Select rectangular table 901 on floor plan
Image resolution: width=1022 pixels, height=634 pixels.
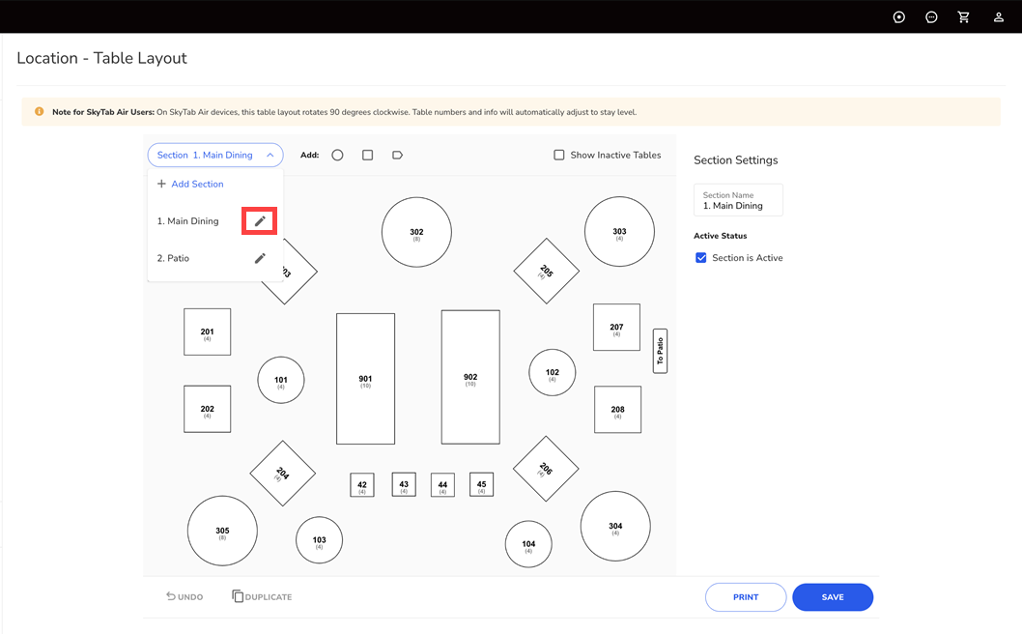365,379
